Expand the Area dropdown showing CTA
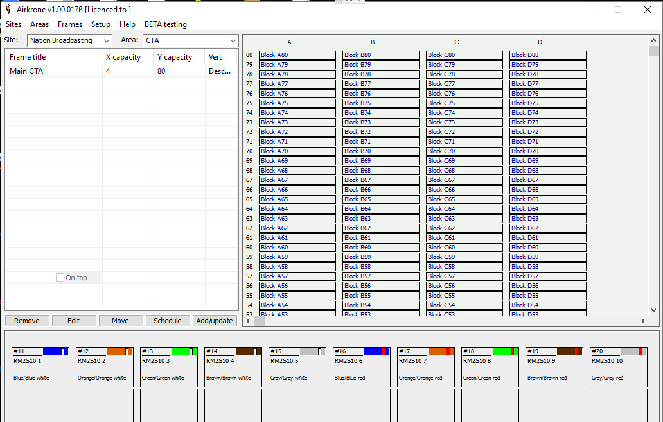Image resolution: width=663 pixels, height=422 pixels. point(190,40)
